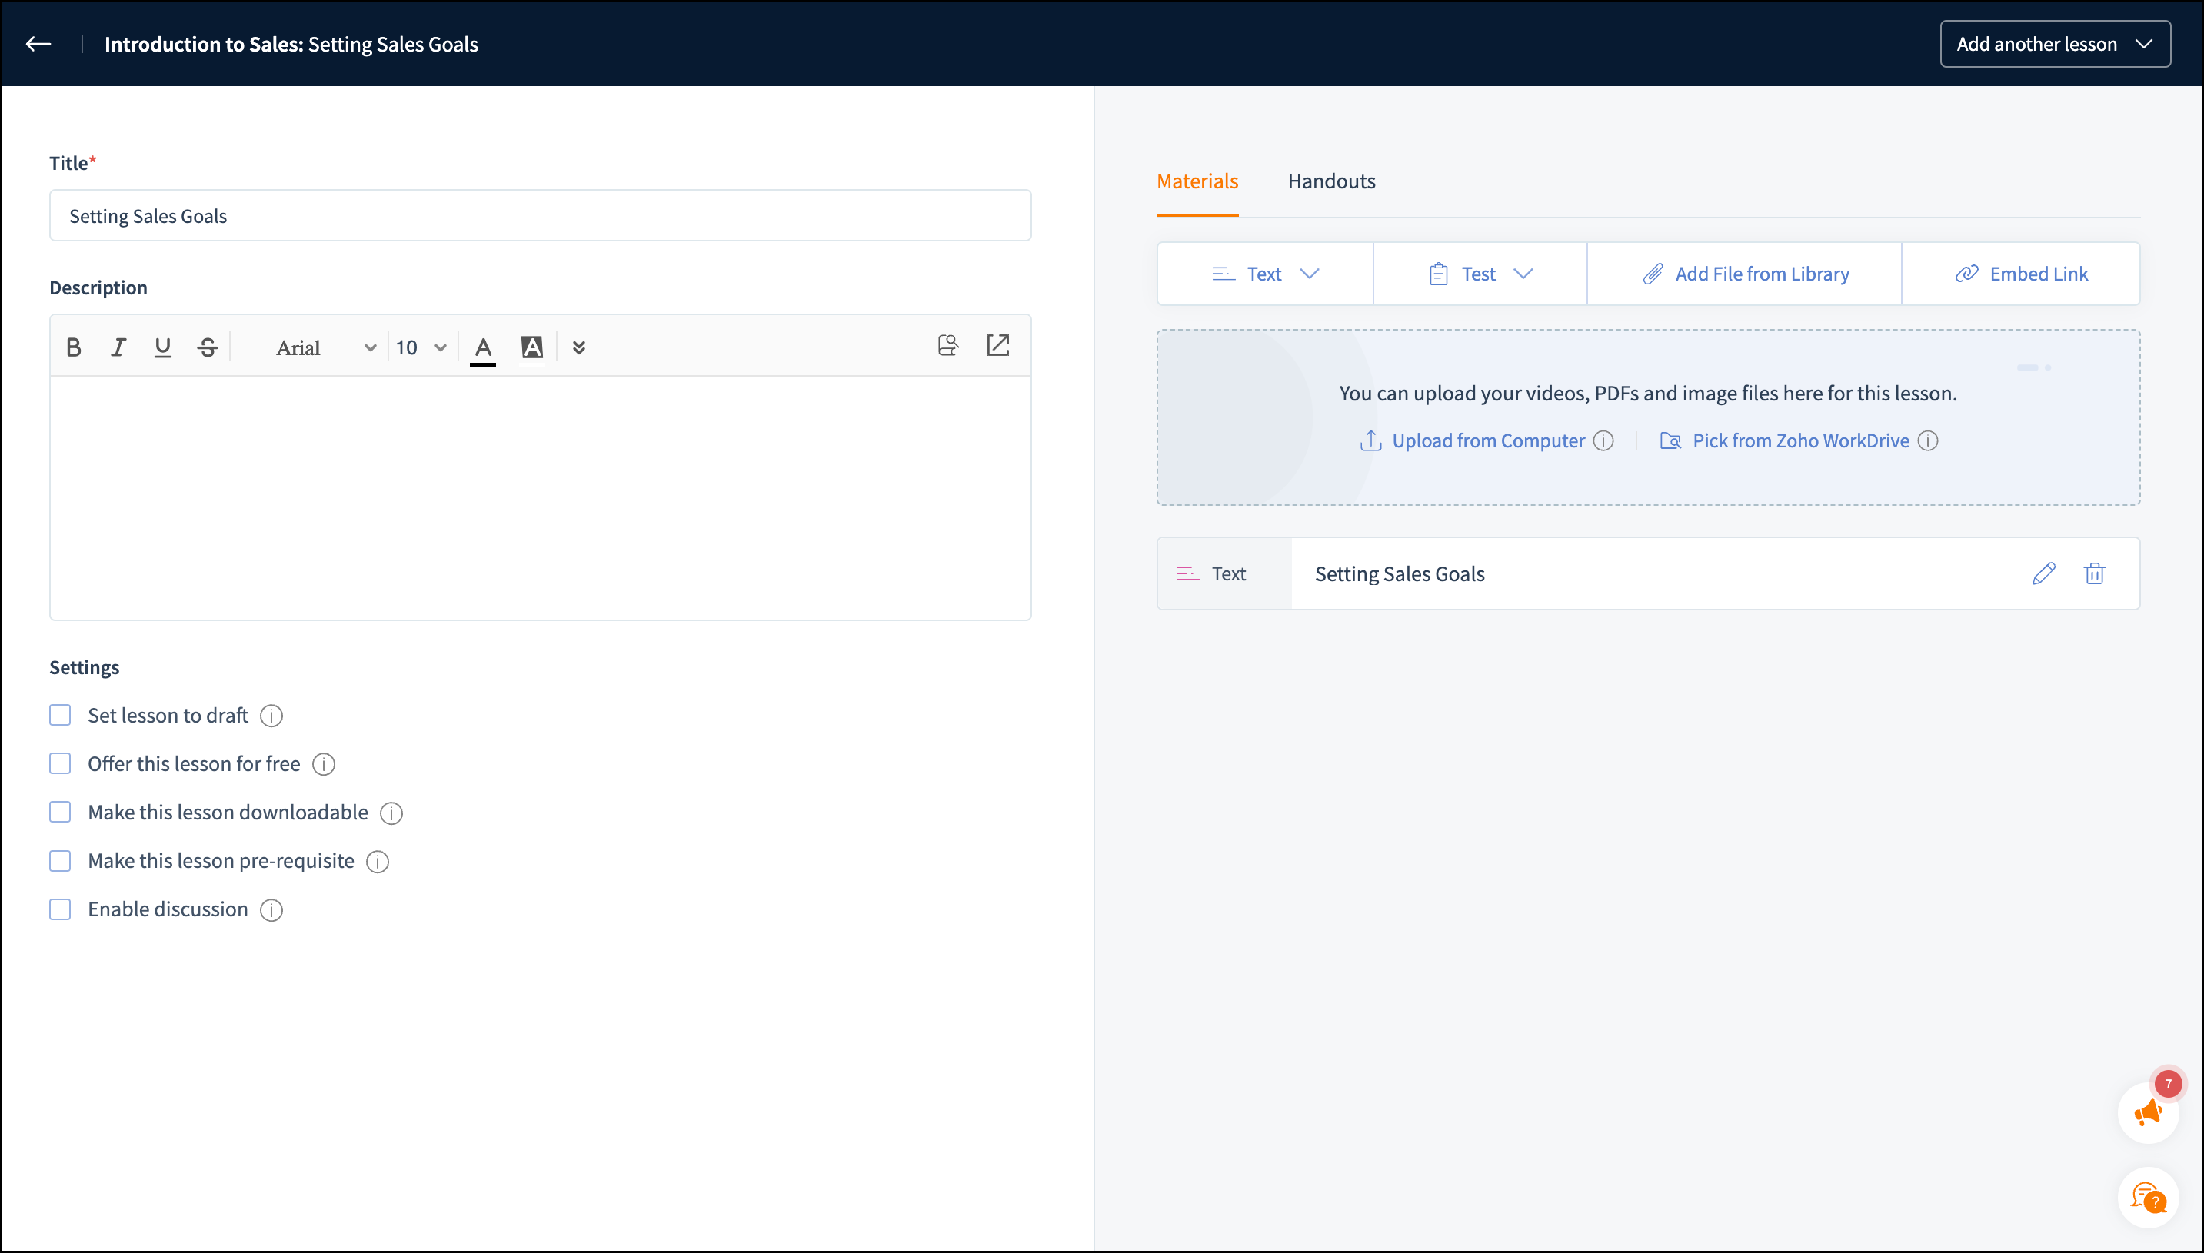The width and height of the screenshot is (2204, 1253).
Task: Expand the Add another lesson dropdown
Action: click(x=2054, y=44)
